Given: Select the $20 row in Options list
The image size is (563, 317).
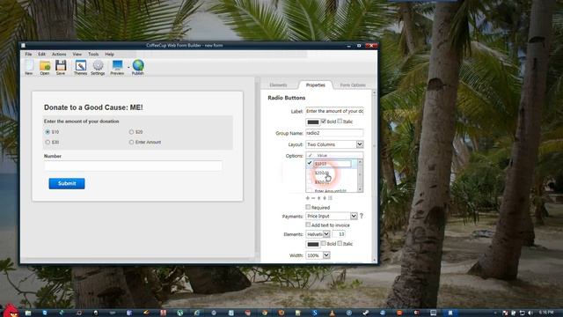Looking at the screenshot, I should pyautogui.click(x=332, y=173).
